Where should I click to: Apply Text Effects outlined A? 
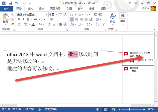(x=19, y=24)
